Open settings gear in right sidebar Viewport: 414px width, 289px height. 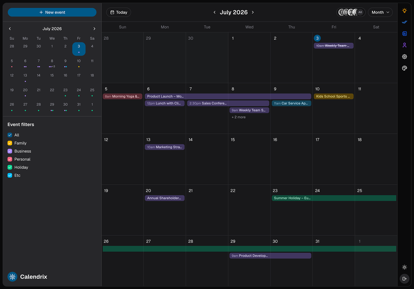click(x=404, y=57)
